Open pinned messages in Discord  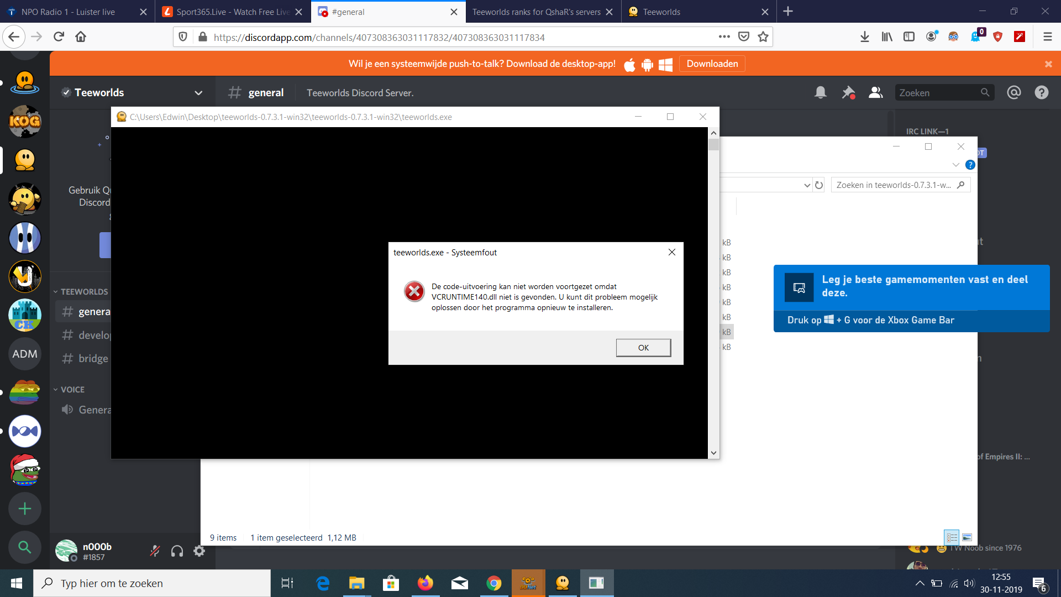click(848, 93)
